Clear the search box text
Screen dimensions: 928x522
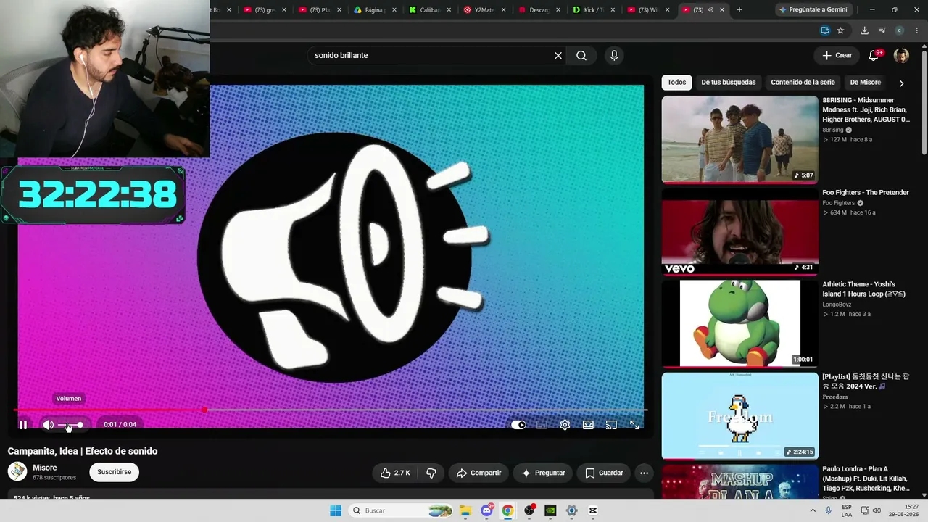click(558, 56)
